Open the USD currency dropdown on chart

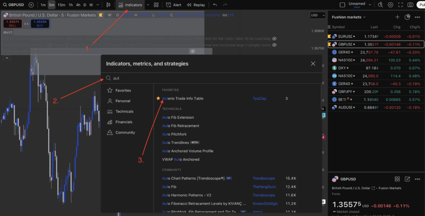pos(318,15)
